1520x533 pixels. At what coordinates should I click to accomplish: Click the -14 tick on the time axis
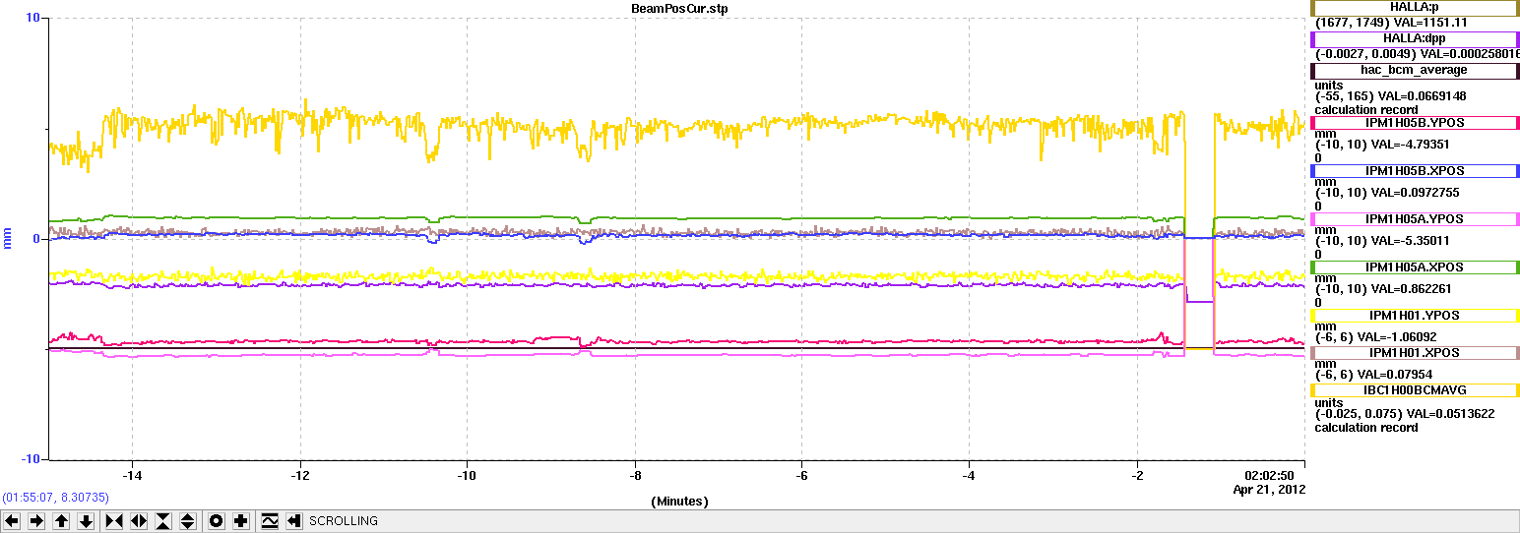pos(133,475)
